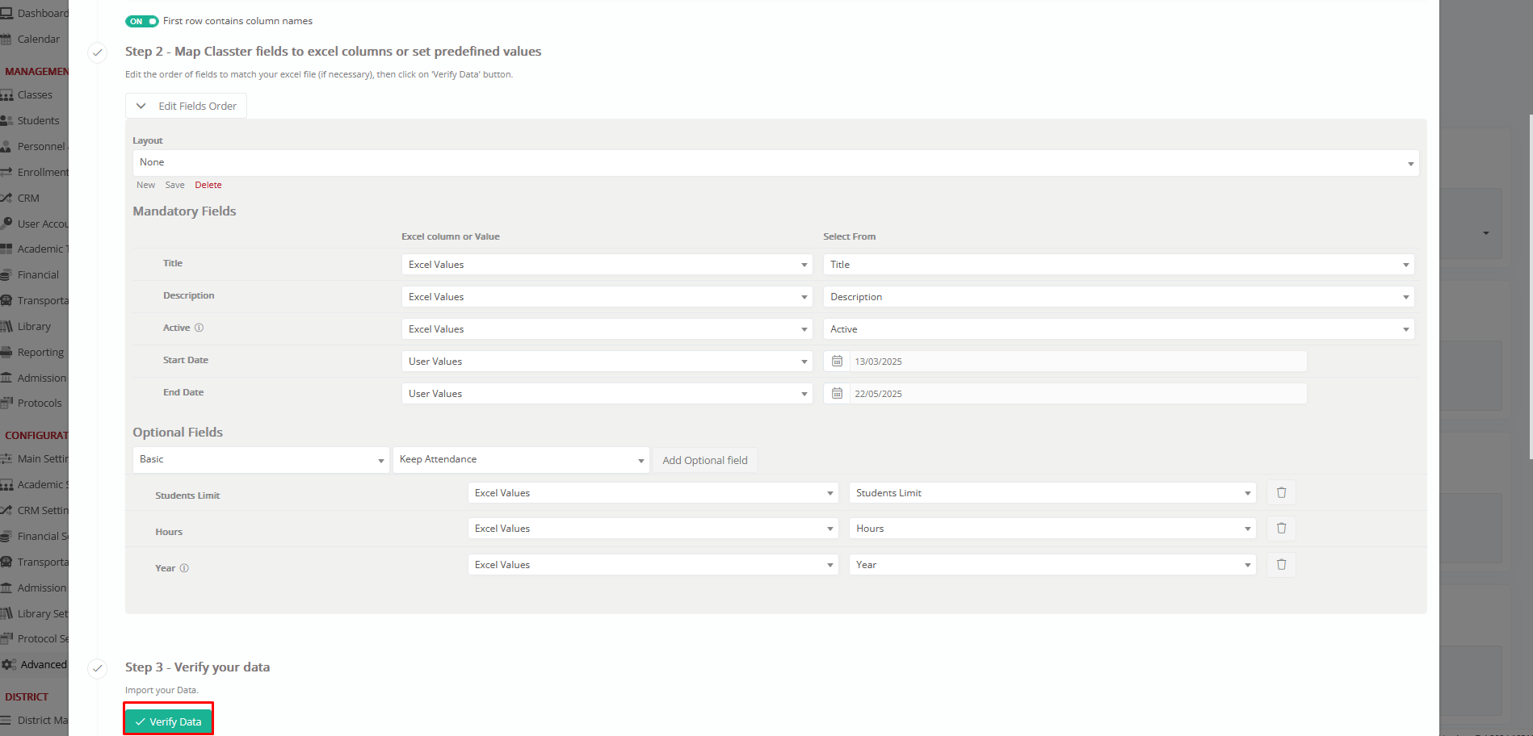
Task: Open Title Excel column or Value dropdown
Action: click(x=607, y=265)
